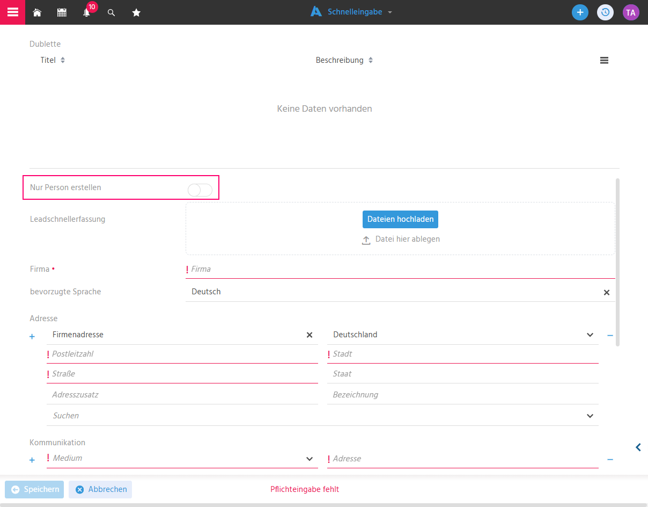The width and height of the screenshot is (648, 507).
Task: Click the Abbrechen button
Action: (100, 489)
